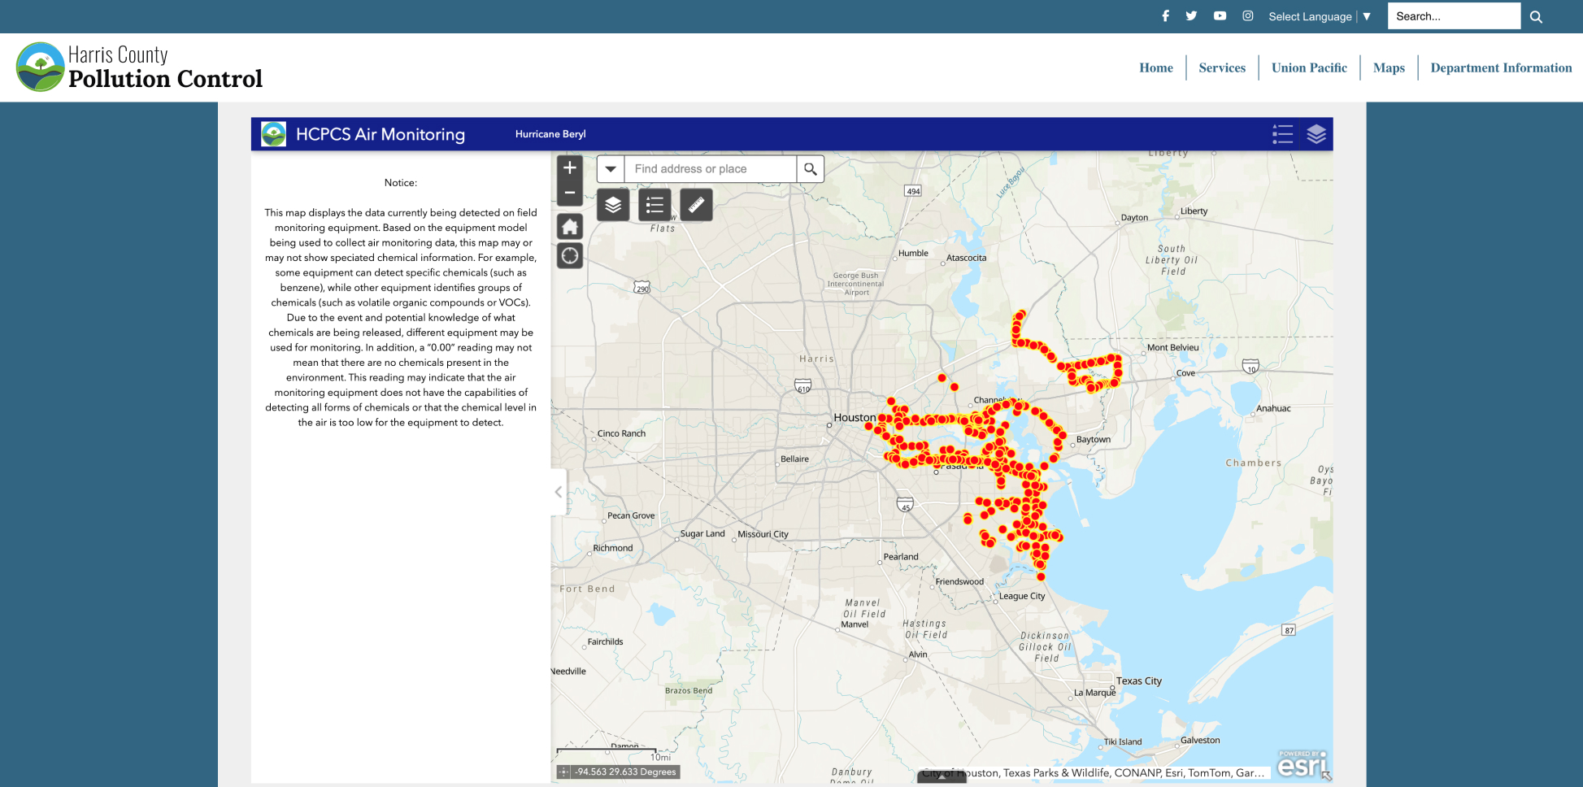The height and width of the screenshot is (787, 1583).
Task: Open the search source selector dropdown arrow
Action: pyautogui.click(x=611, y=169)
